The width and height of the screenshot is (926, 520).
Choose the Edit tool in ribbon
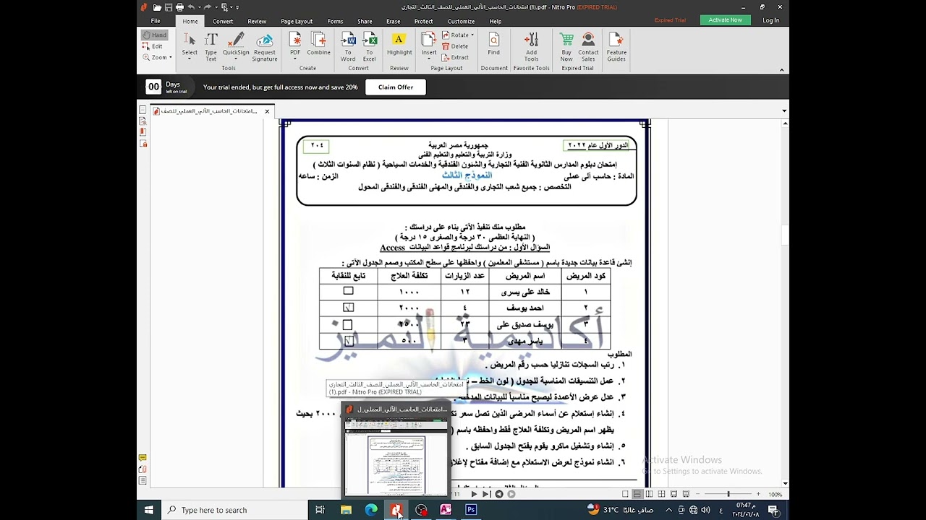[x=153, y=46]
